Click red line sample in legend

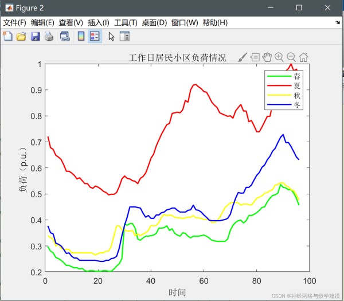(279, 85)
